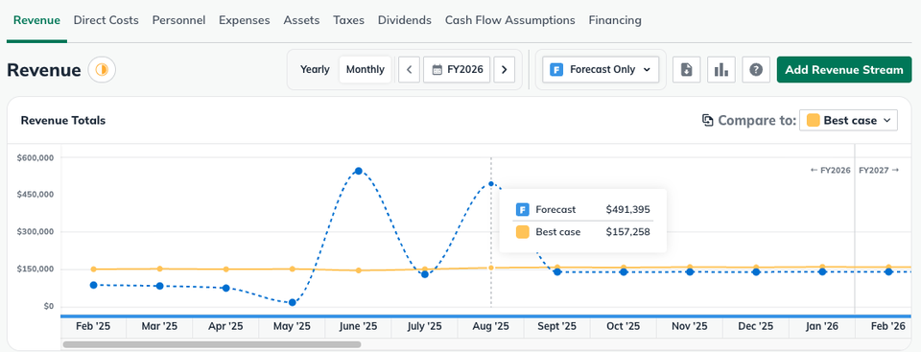Switch view to Monthly
Image resolution: width=921 pixels, height=352 pixels.
[x=366, y=69]
